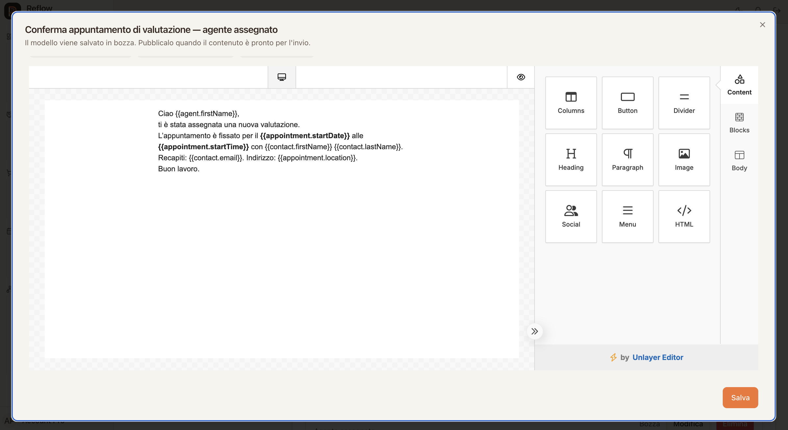788x430 pixels.
Task: Close the template editor dialog
Action: (x=762, y=25)
